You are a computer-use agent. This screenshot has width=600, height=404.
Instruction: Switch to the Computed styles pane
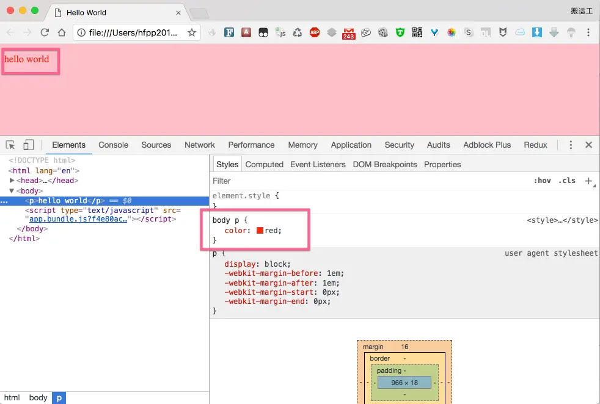click(x=265, y=164)
